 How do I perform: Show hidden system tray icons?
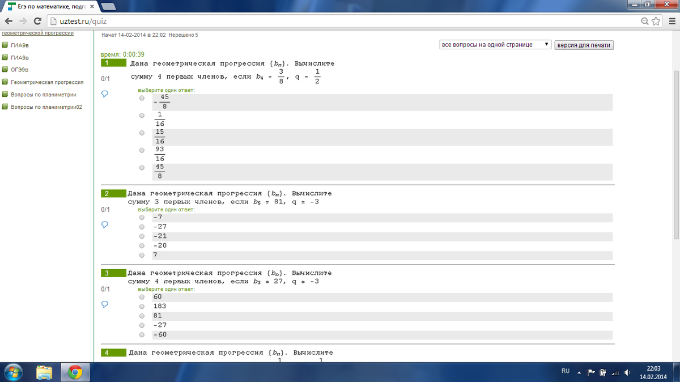point(579,372)
